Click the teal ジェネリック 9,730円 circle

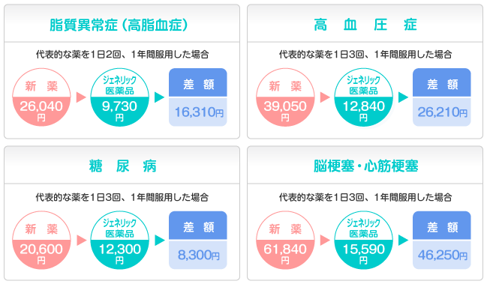click(119, 97)
